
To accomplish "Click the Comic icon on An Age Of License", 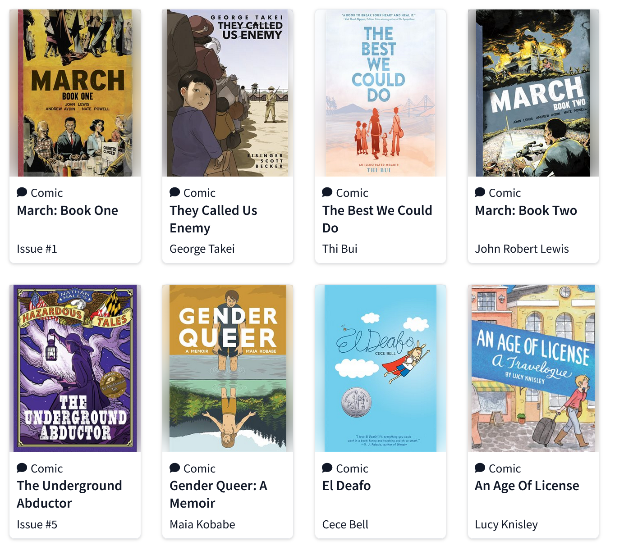I will [x=480, y=468].
